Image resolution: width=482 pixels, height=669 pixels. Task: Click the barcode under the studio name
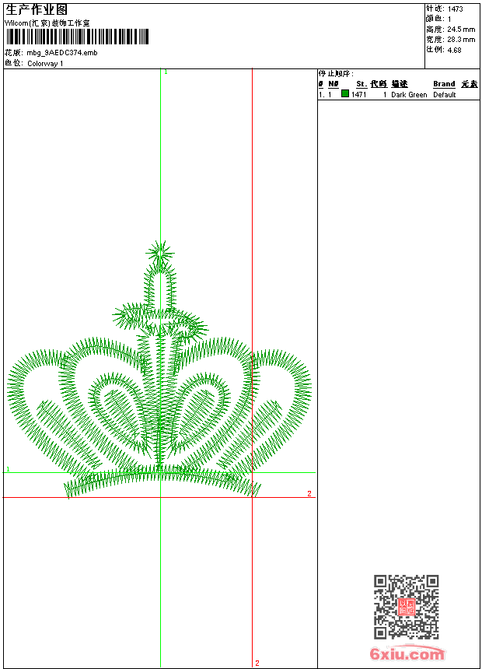pyautogui.click(x=77, y=37)
